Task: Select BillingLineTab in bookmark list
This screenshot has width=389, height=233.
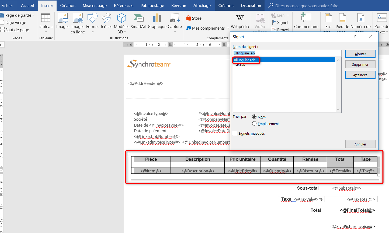Action: tap(284, 60)
